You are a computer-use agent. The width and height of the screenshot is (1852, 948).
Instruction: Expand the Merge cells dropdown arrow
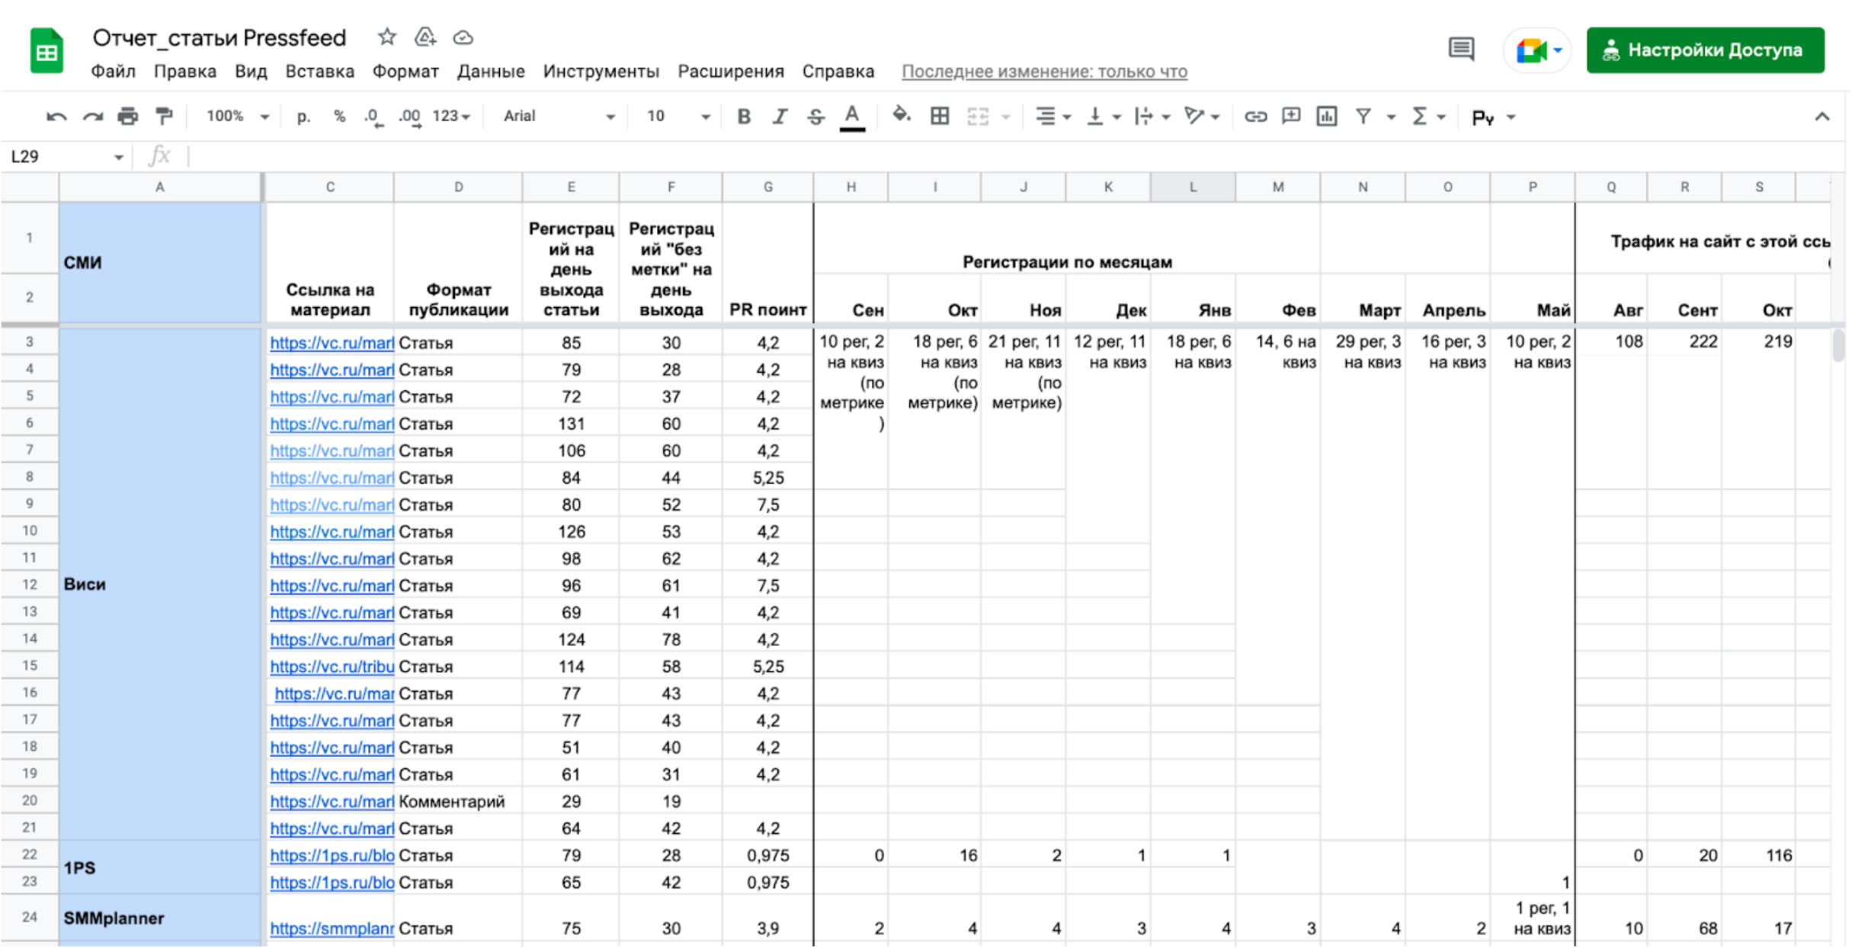tap(1005, 117)
